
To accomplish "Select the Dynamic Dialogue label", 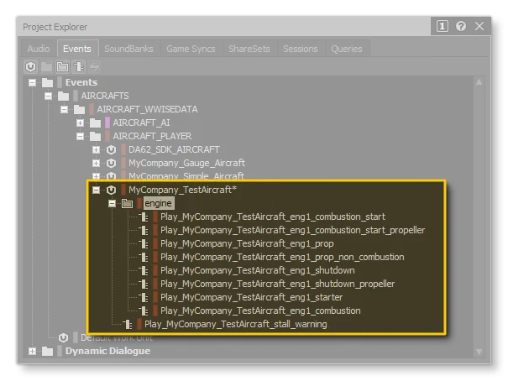I will tap(107, 351).
